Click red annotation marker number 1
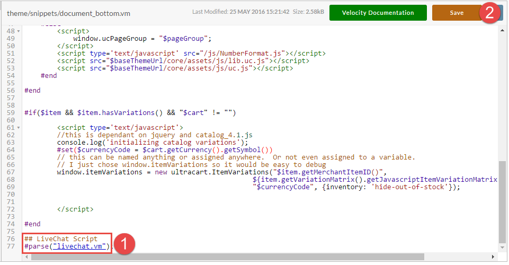Screen dimensions: 509x265 click(124, 244)
